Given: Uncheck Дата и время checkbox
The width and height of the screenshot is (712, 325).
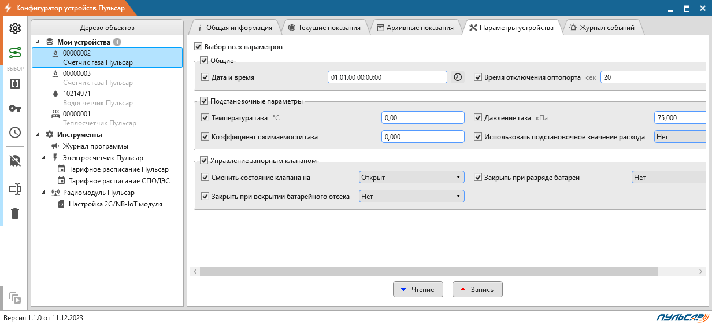Looking at the screenshot, I should click(x=205, y=77).
